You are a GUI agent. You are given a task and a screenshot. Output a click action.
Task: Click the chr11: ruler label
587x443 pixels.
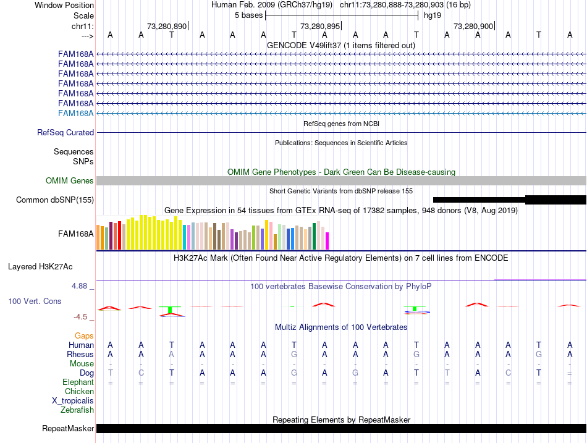click(82, 26)
